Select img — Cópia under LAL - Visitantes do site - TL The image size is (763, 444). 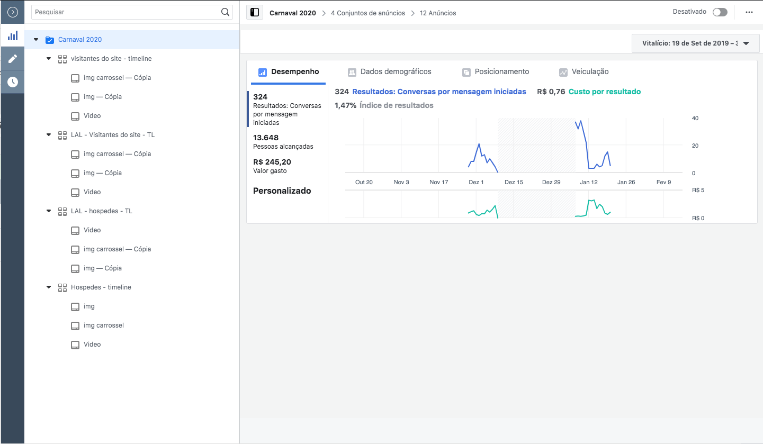[103, 173]
